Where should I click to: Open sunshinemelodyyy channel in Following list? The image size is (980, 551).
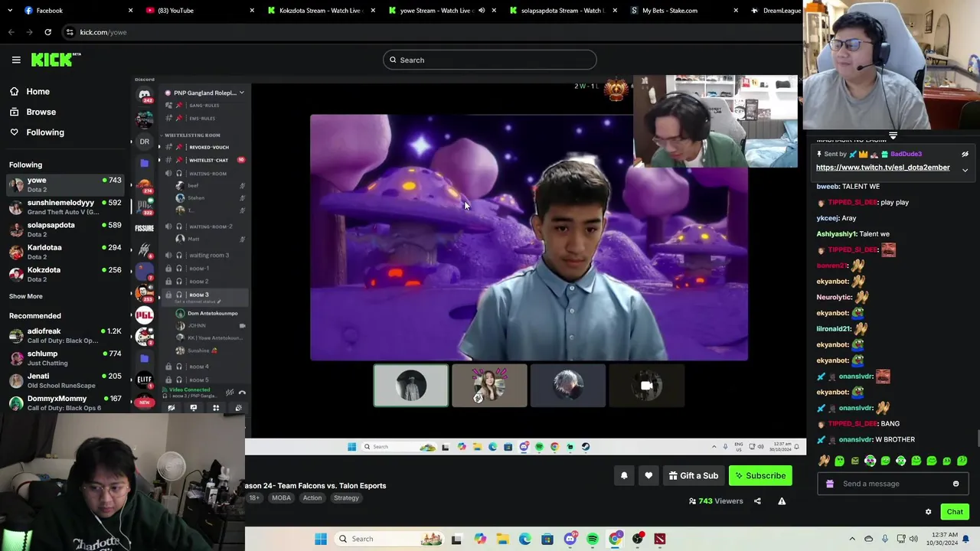65,207
